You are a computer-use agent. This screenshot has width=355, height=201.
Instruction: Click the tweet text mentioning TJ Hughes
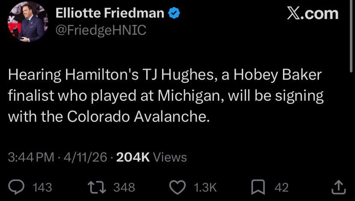(165, 96)
